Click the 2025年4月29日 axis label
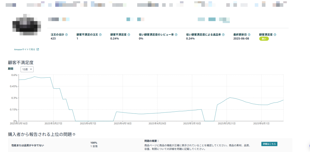 tap(157, 123)
